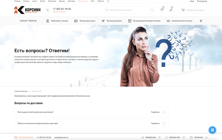Screen dimensions: 222x140
Task: Click bottom bar Сравнение chart icon
Action: (x=142, y=137)
